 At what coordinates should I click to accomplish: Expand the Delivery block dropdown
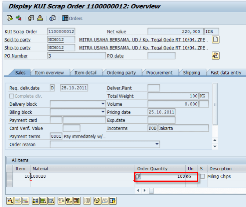tap(103, 104)
